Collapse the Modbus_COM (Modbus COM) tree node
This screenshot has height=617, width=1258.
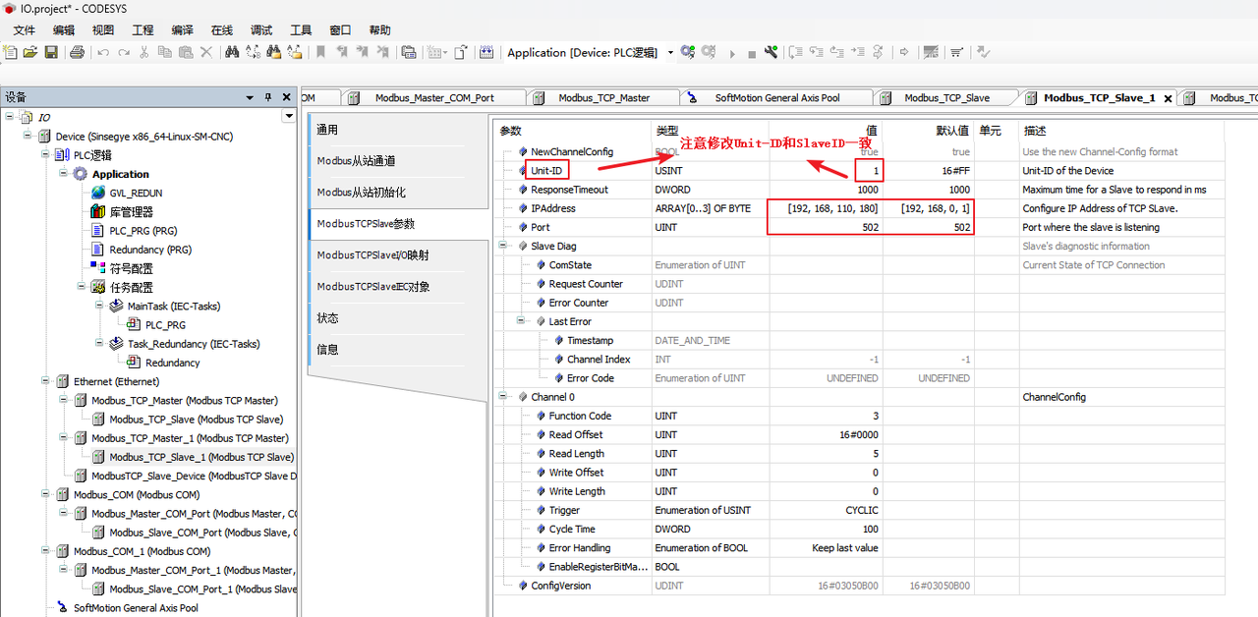45,495
